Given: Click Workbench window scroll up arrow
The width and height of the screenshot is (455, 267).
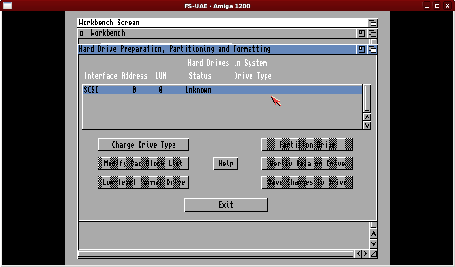Looking at the screenshot, I should [374, 234].
